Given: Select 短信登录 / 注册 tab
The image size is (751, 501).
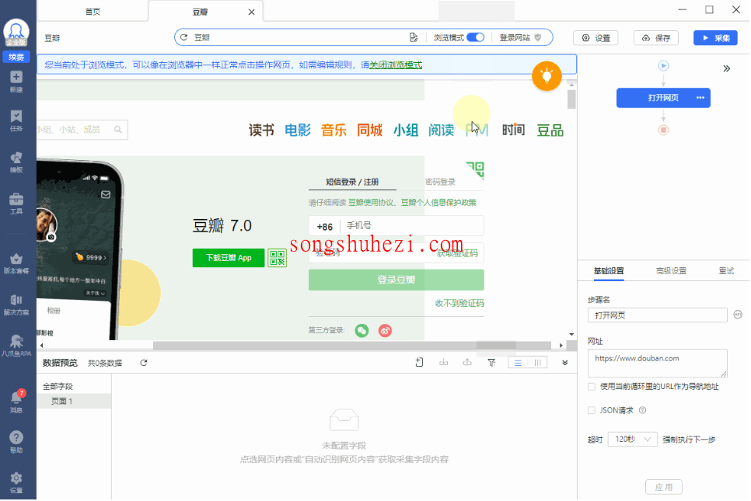Looking at the screenshot, I should 352,182.
